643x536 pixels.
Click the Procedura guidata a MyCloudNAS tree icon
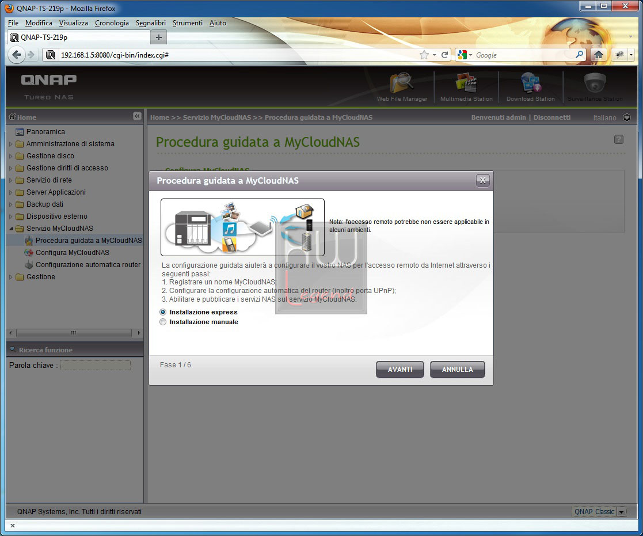pos(29,240)
